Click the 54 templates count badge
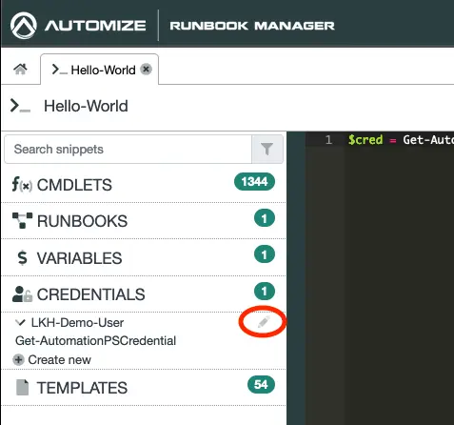This screenshot has height=425, width=454. pos(261,384)
